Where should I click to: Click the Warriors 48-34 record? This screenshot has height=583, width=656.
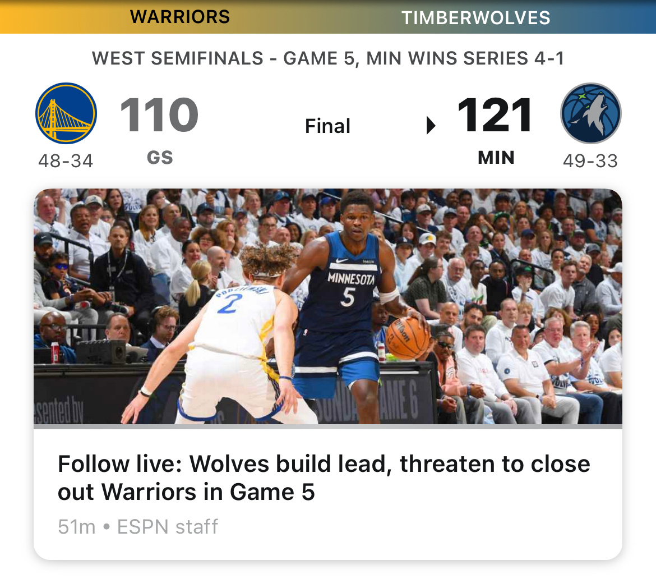point(66,161)
